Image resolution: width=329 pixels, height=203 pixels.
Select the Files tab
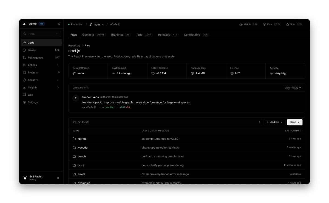click(x=74, y=35)
